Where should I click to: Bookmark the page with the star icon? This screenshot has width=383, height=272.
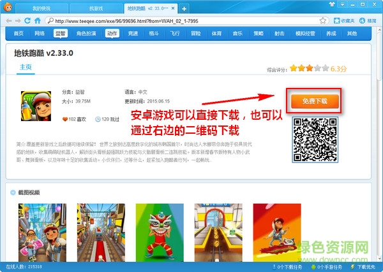(x=322, y=20)
